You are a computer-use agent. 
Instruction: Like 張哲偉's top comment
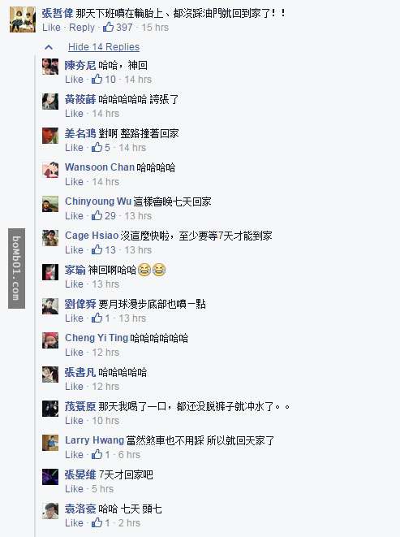[x=51, y=28]
